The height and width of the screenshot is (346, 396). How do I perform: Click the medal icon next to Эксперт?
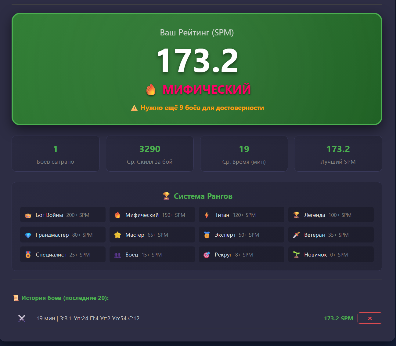coord(207,235)
